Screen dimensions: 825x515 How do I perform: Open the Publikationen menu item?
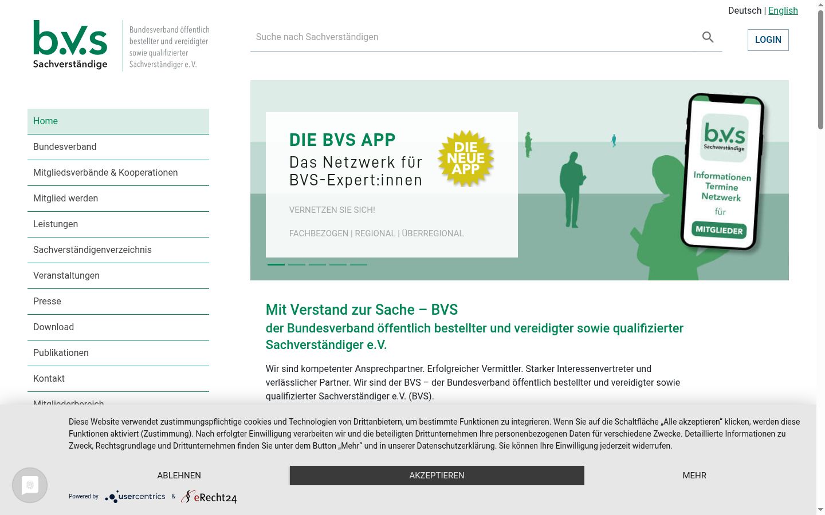coord(118,353)
